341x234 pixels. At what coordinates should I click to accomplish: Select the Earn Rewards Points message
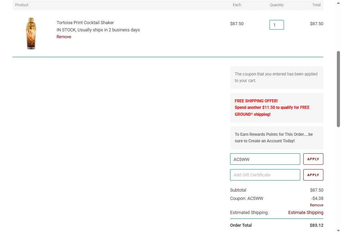274,138
